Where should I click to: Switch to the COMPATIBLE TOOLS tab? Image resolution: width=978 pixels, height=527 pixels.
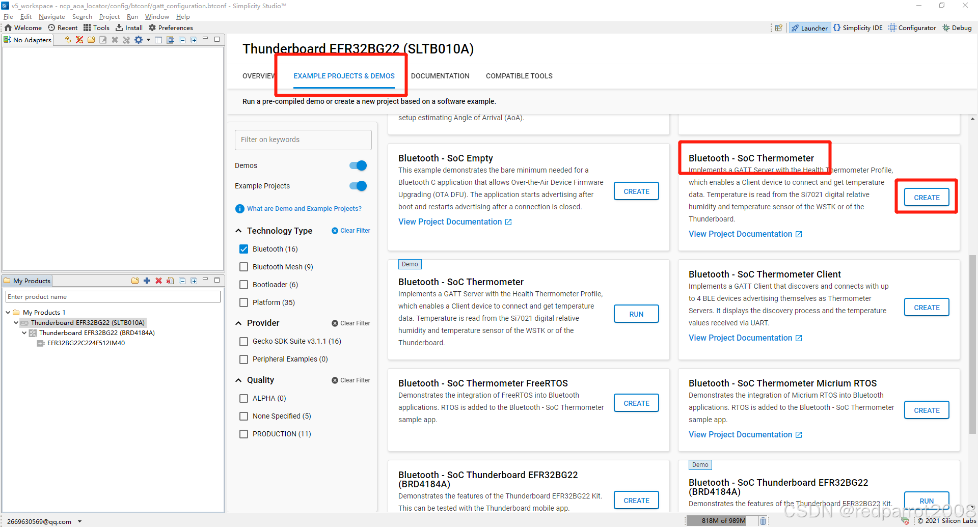(519, 76)
